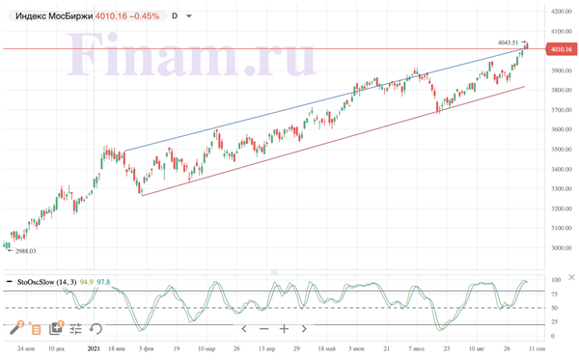579x361 pixels.
Task: Zoom out with the minus button
Action: (264, 328)
